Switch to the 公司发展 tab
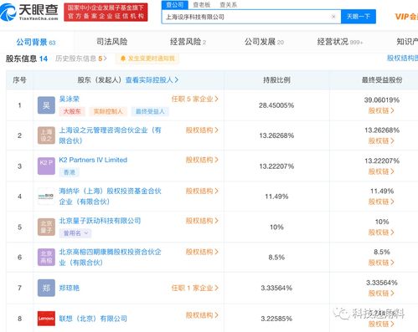The width and height of the screenshot is (418, 332). point(264,42)
